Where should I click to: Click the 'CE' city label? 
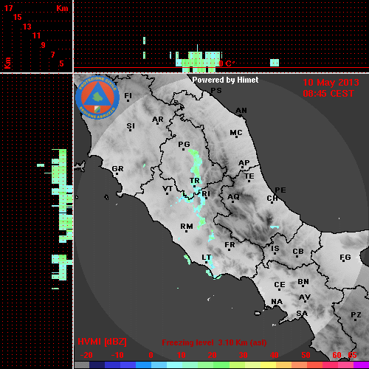click(280, 285)
